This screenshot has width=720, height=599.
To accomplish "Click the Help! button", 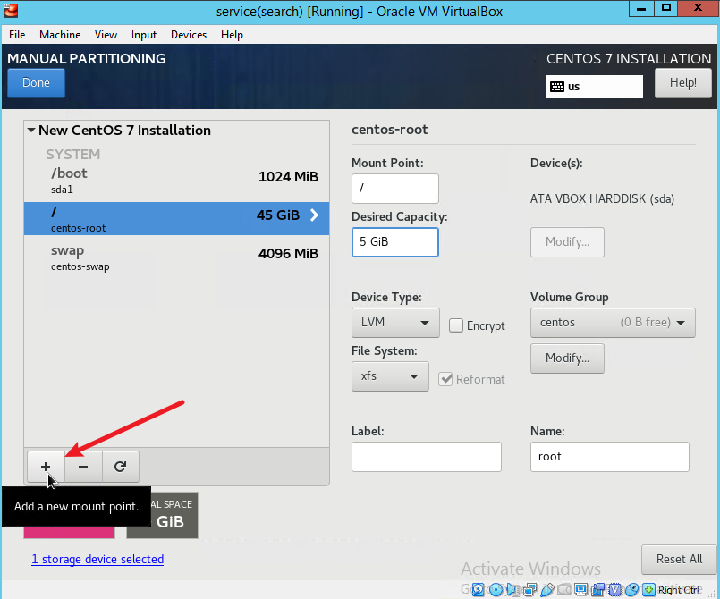I will (682, 83).
